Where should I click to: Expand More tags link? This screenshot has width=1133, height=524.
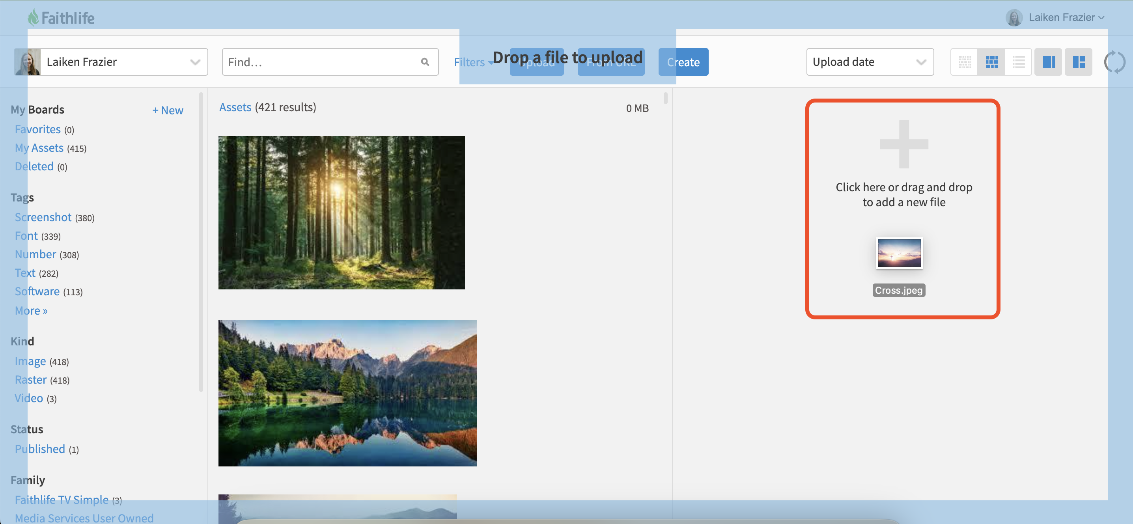coord(31,310)
